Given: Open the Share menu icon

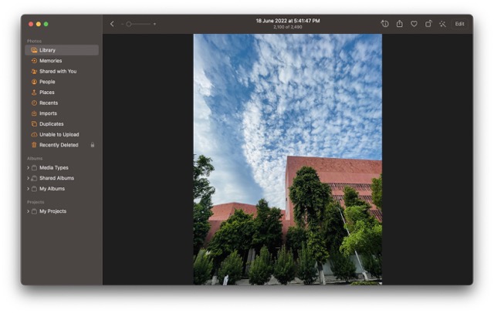Looking at the screenshot, I should [x=400, y=24].
